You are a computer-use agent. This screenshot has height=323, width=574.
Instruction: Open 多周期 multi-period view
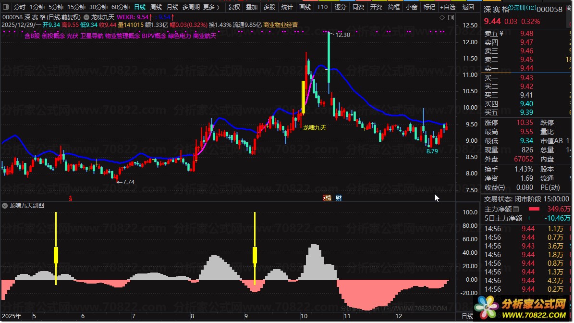tap(191, 7)
